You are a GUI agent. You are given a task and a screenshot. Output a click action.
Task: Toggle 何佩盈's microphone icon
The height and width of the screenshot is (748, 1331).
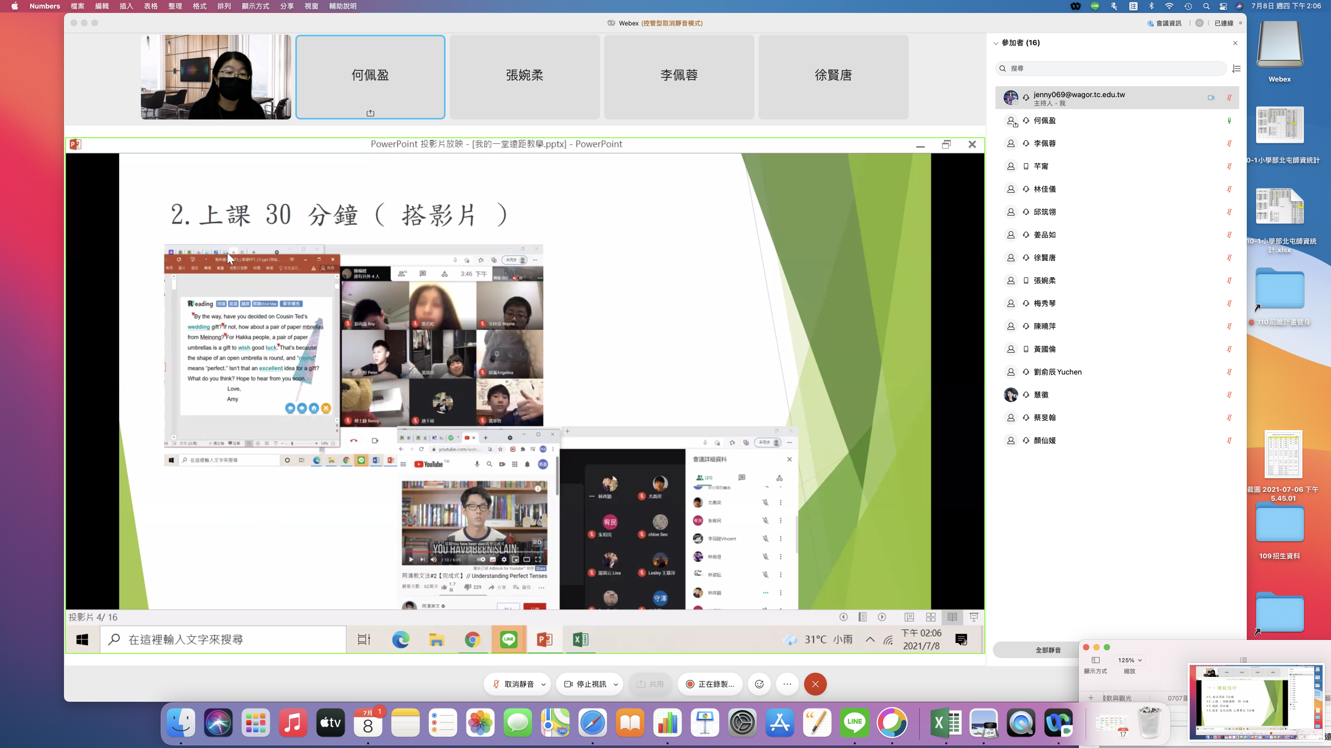(1229, 121)
